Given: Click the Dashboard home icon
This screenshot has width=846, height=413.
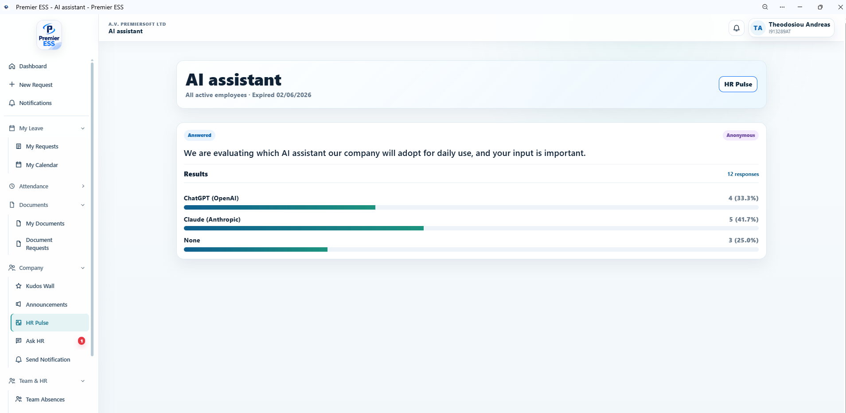Looking at the screenshot, I should point(12,66).
